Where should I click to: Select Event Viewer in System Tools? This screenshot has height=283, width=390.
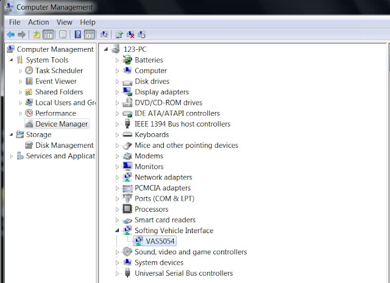55,81
